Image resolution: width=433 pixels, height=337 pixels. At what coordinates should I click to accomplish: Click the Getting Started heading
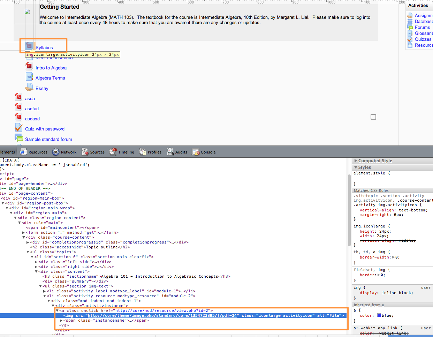60,7
